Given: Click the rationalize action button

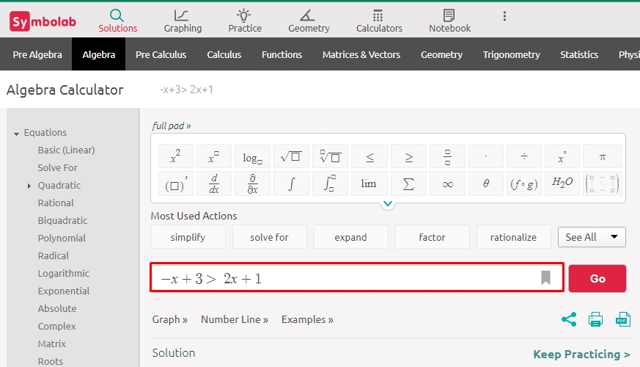Looking at the screenshot, I should pyautogui.click(x=513, y=237).
